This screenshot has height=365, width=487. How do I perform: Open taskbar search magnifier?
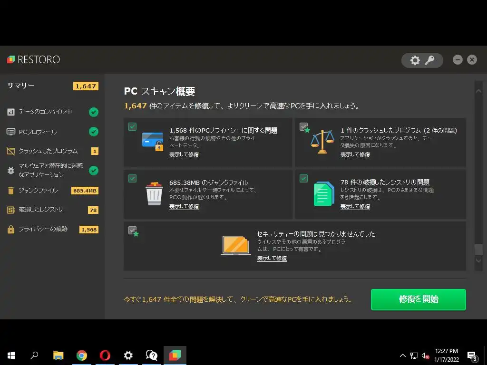coord(34,355)
